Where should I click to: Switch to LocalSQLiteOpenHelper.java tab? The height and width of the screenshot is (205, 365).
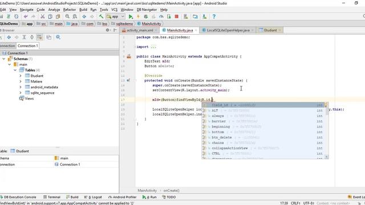(x=228, y=30)
